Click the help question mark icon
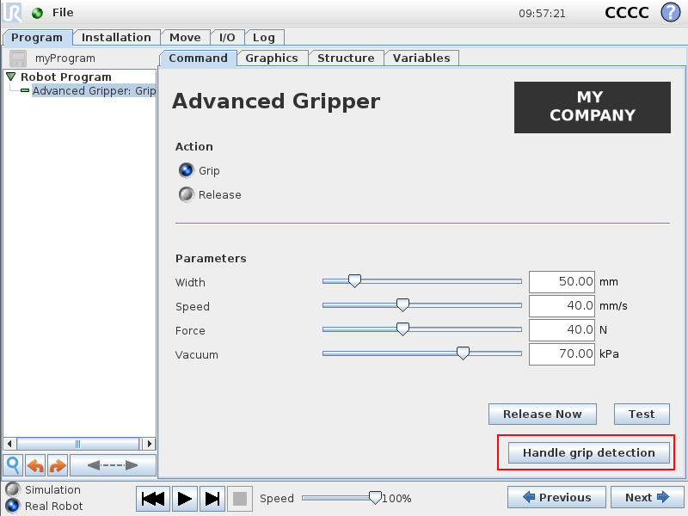The height and width of the screenshot is (516, 688). (670, 13)
